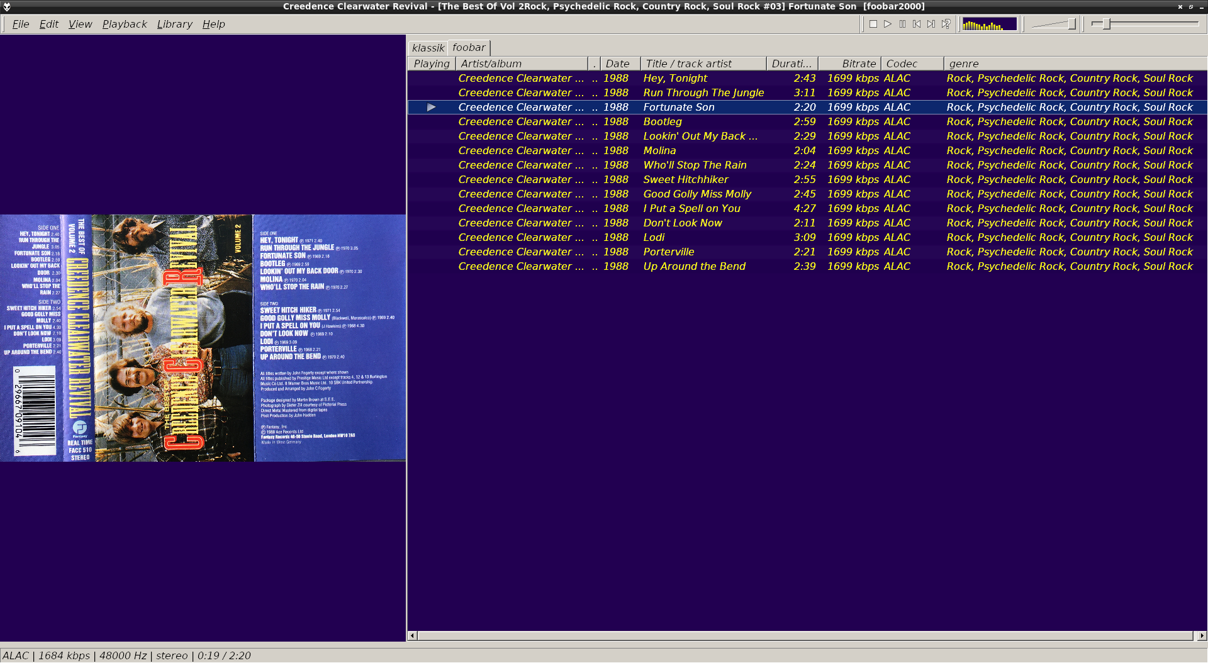This screenshot has width=1208, height=663.
Task: Click the horizontal scrollbar right arrow
Action: point(1202,635)
